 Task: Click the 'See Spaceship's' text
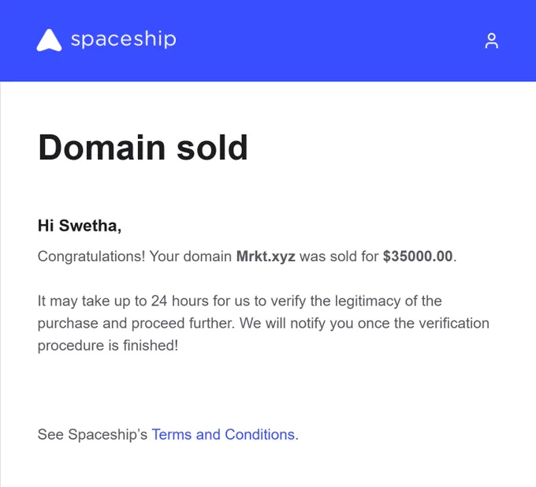coord(92,434)
